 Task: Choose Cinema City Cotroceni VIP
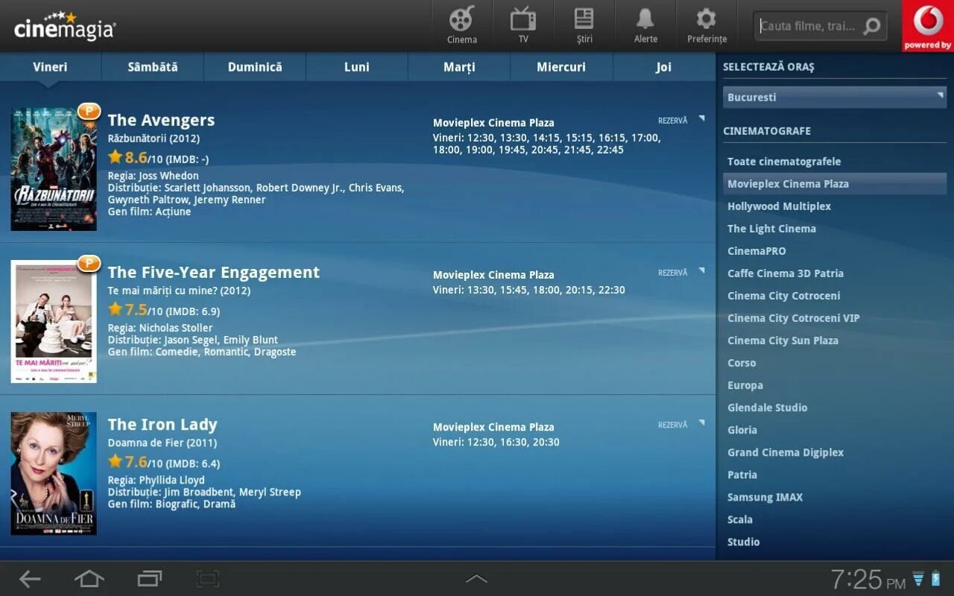pyautogui.click(x=794, y=318)
